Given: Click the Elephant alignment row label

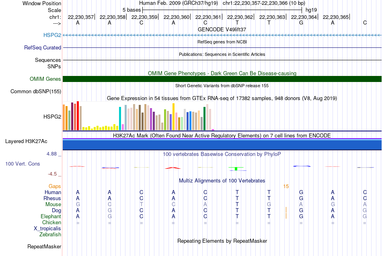Looking at the screenshot, I should coord(51,217).
